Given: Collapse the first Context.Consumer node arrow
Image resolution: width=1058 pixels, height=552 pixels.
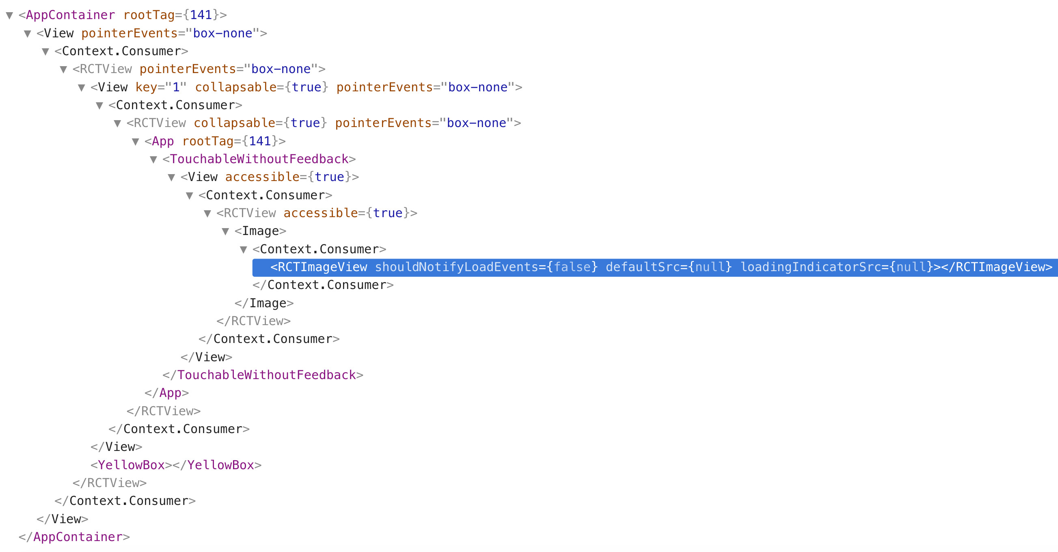Looking at the screenshot, I should [45, 52].
